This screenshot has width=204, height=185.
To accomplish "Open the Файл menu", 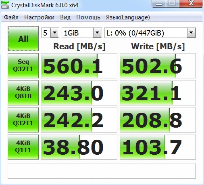I will tap(11, 17).
